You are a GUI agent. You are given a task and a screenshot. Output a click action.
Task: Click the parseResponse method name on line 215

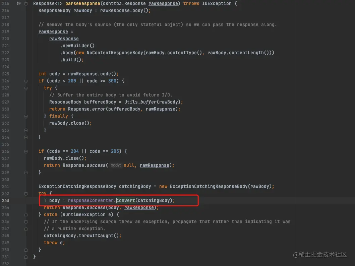[83, 4]
